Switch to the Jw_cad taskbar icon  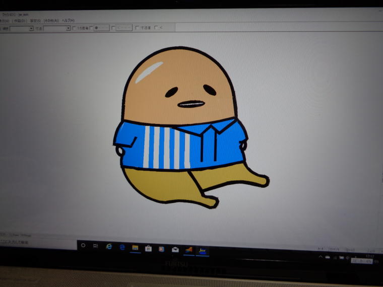coord(203,251)
